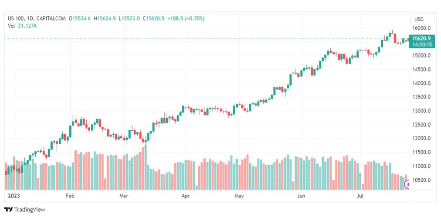441x217 pixels.
Task: Click the TradingView text link
Action: [x=30, y=210]
